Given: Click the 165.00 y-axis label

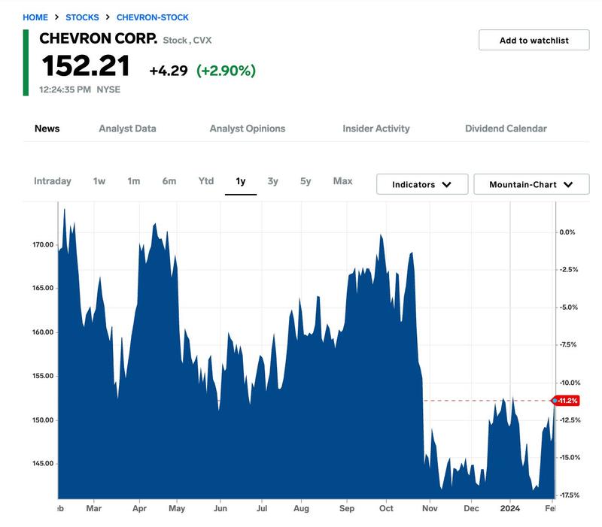Looking at the screenshot, I should [43, 288].
